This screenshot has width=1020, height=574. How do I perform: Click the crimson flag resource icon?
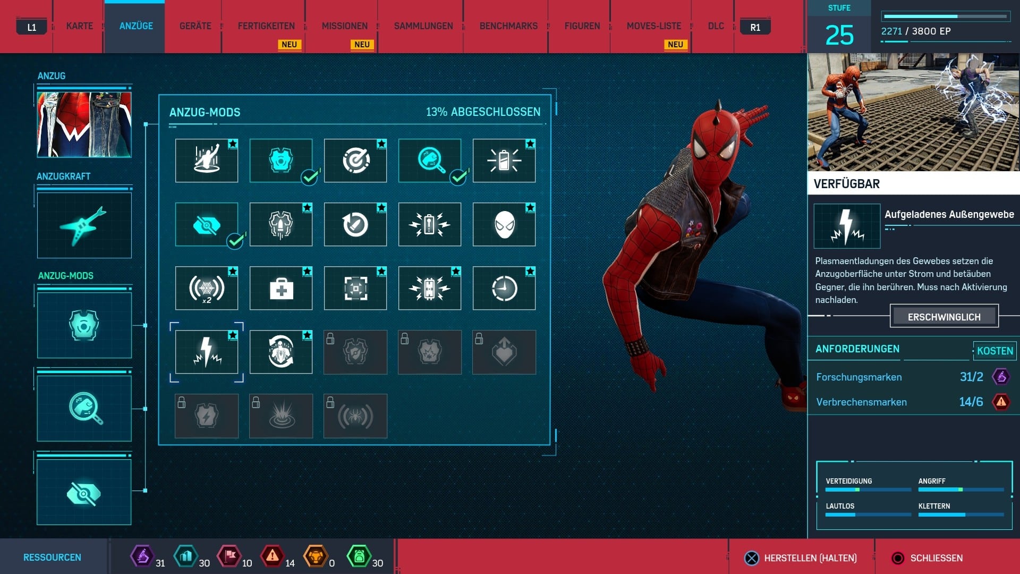click(x=229, y=556)
